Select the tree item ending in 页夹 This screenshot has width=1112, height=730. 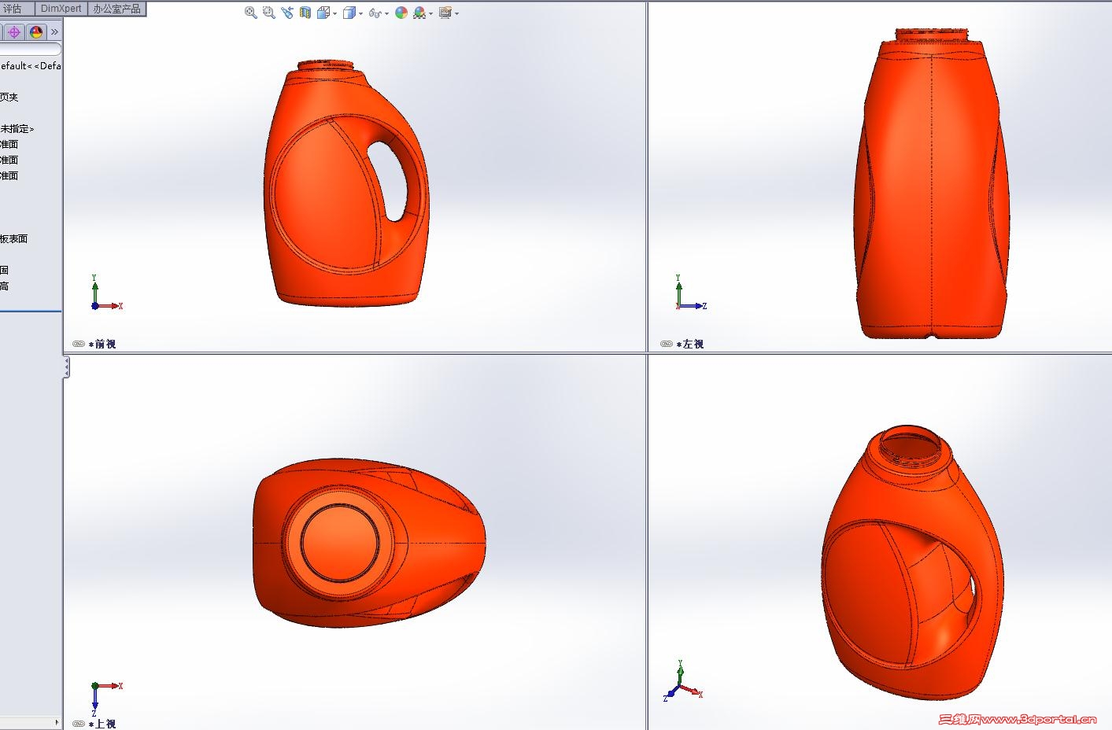tap(9, 97)
